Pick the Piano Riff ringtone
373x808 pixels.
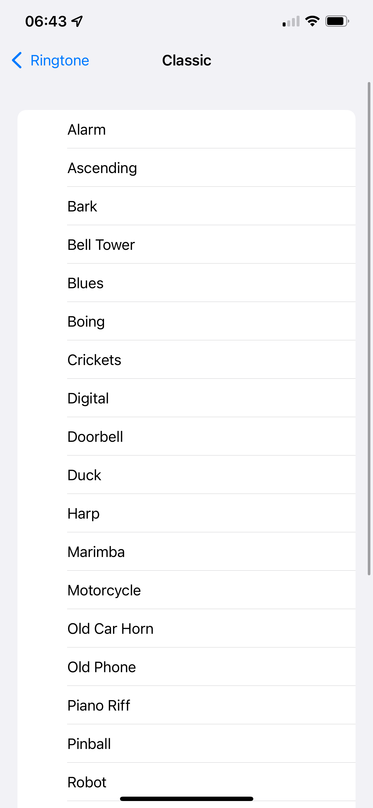click(x=186, y=705)
